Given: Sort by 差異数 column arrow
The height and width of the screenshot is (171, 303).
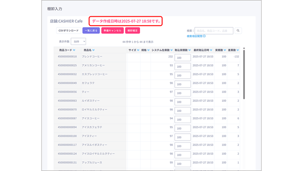Looking at the screenshot, I should [238, 50].
